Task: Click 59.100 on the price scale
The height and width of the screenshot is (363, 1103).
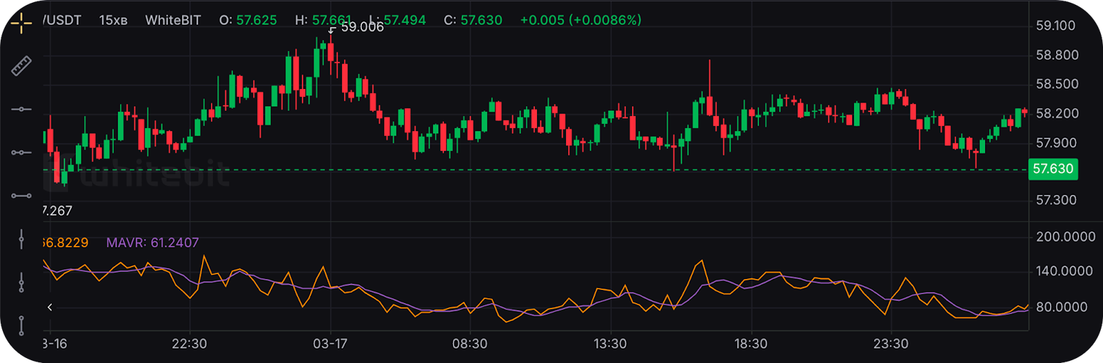Action: pyautogui.click(x=1055, y=25)
